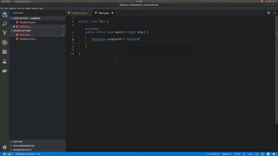This screenshot has width=278, height=156.
Task: Click the thumbs-up Java status icon
Action: point(257,154)
